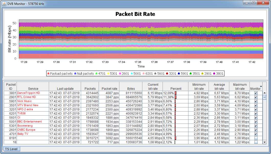Click the Null packets legend marker
271x154 pixels.
point(75,74)
